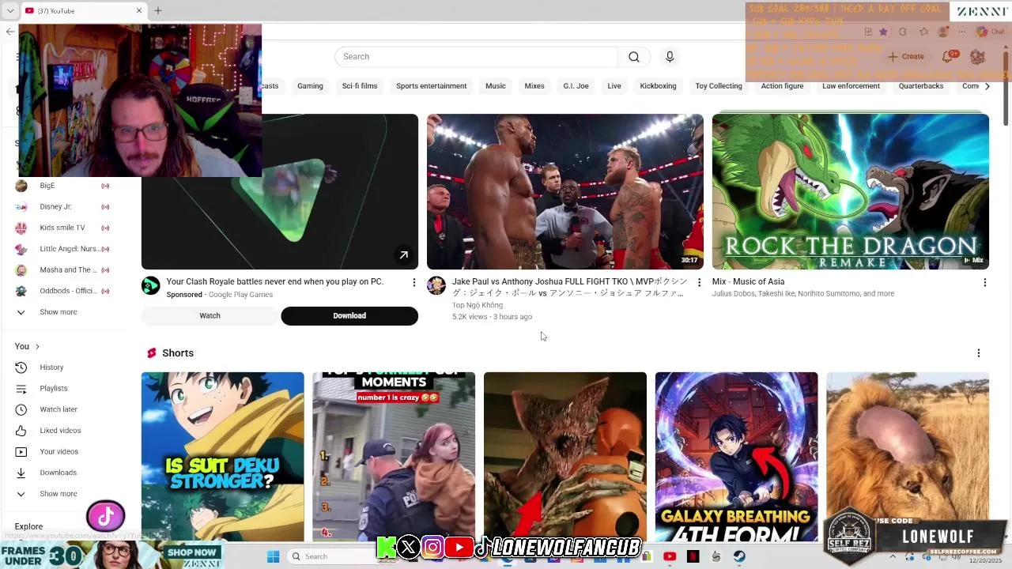1012x569 pixels.
Task: Open Playlists in the sidebar
Action: click(x=53, y=389)
